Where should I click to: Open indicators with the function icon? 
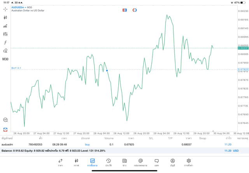pyautogui.click(x=5, y=43)
